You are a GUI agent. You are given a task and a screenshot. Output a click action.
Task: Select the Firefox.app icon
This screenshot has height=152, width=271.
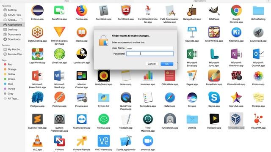[82, 11]
